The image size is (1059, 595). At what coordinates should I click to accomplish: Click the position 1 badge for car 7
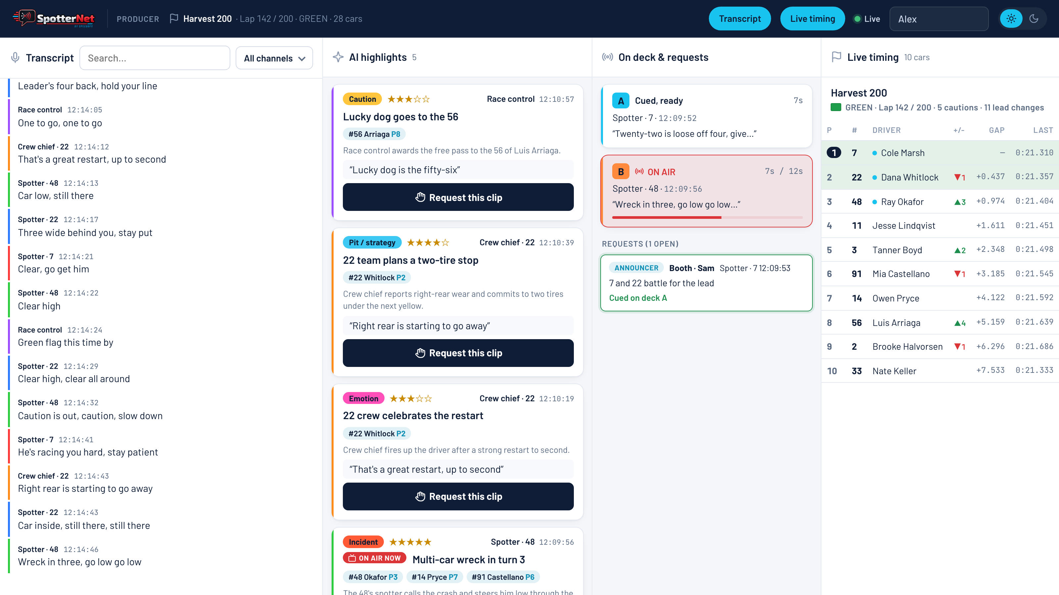834,153
